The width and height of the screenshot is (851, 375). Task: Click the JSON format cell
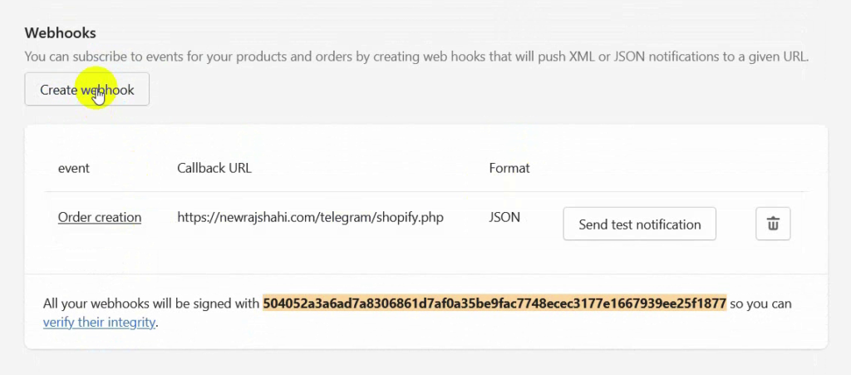pos(504,218)
